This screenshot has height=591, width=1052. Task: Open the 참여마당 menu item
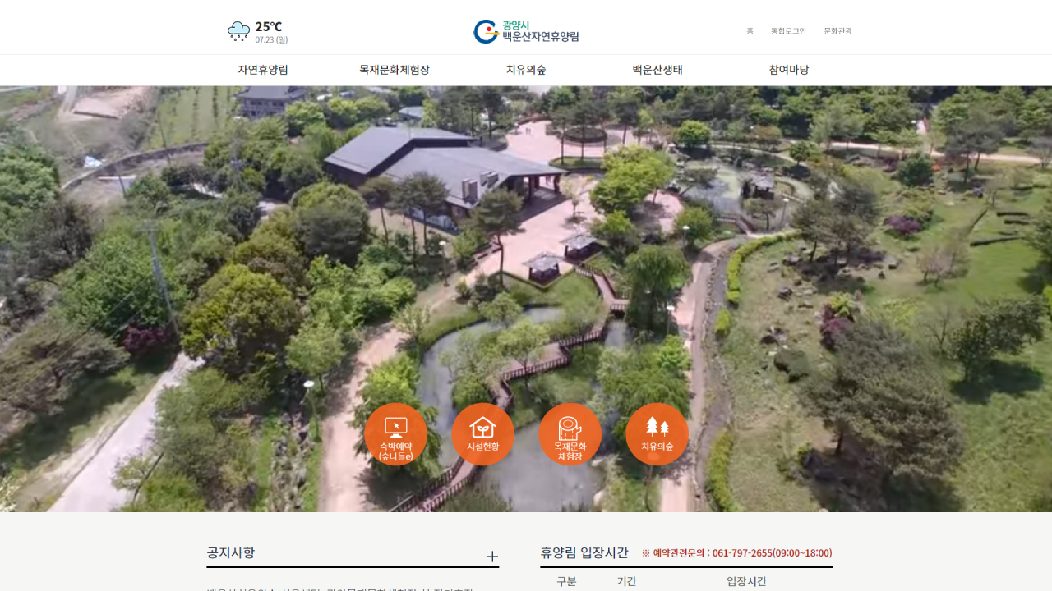point(789,70)
